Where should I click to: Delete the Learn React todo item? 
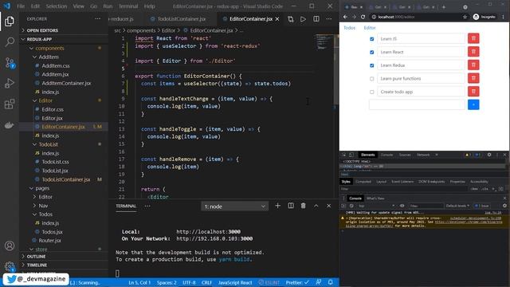point(473,52)
